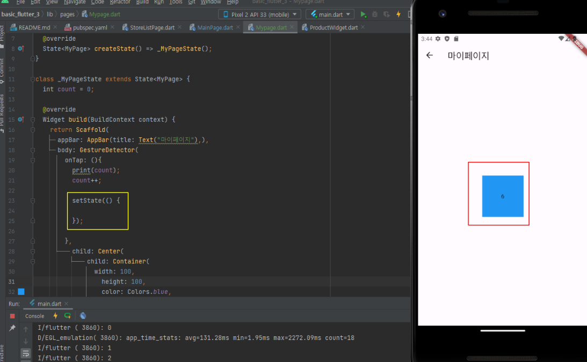Click the blue color gutter swatch on line 32
Viewport: 587px width, 362px height.
pyautogui.click(x=21, y=292)
